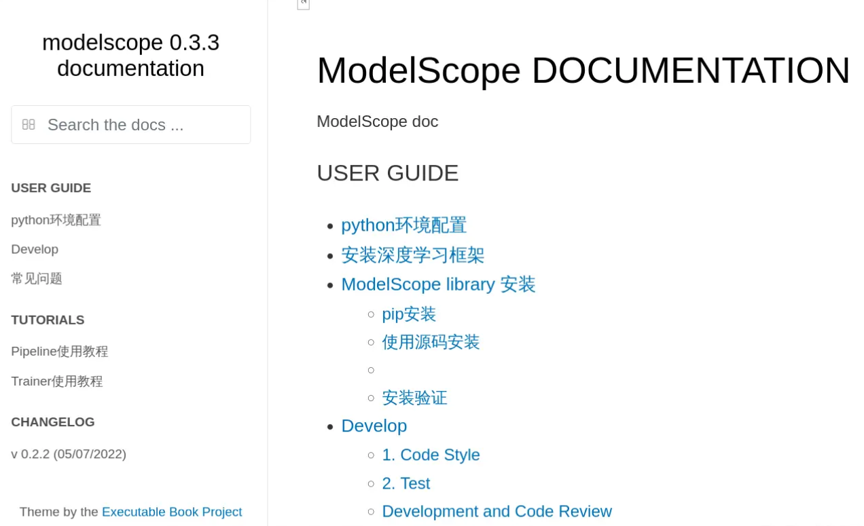Open the 'pip安装' section link

point(408,314)
